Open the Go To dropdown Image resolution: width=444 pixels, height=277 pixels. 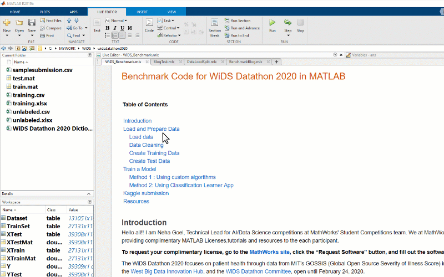click(77, 28)
